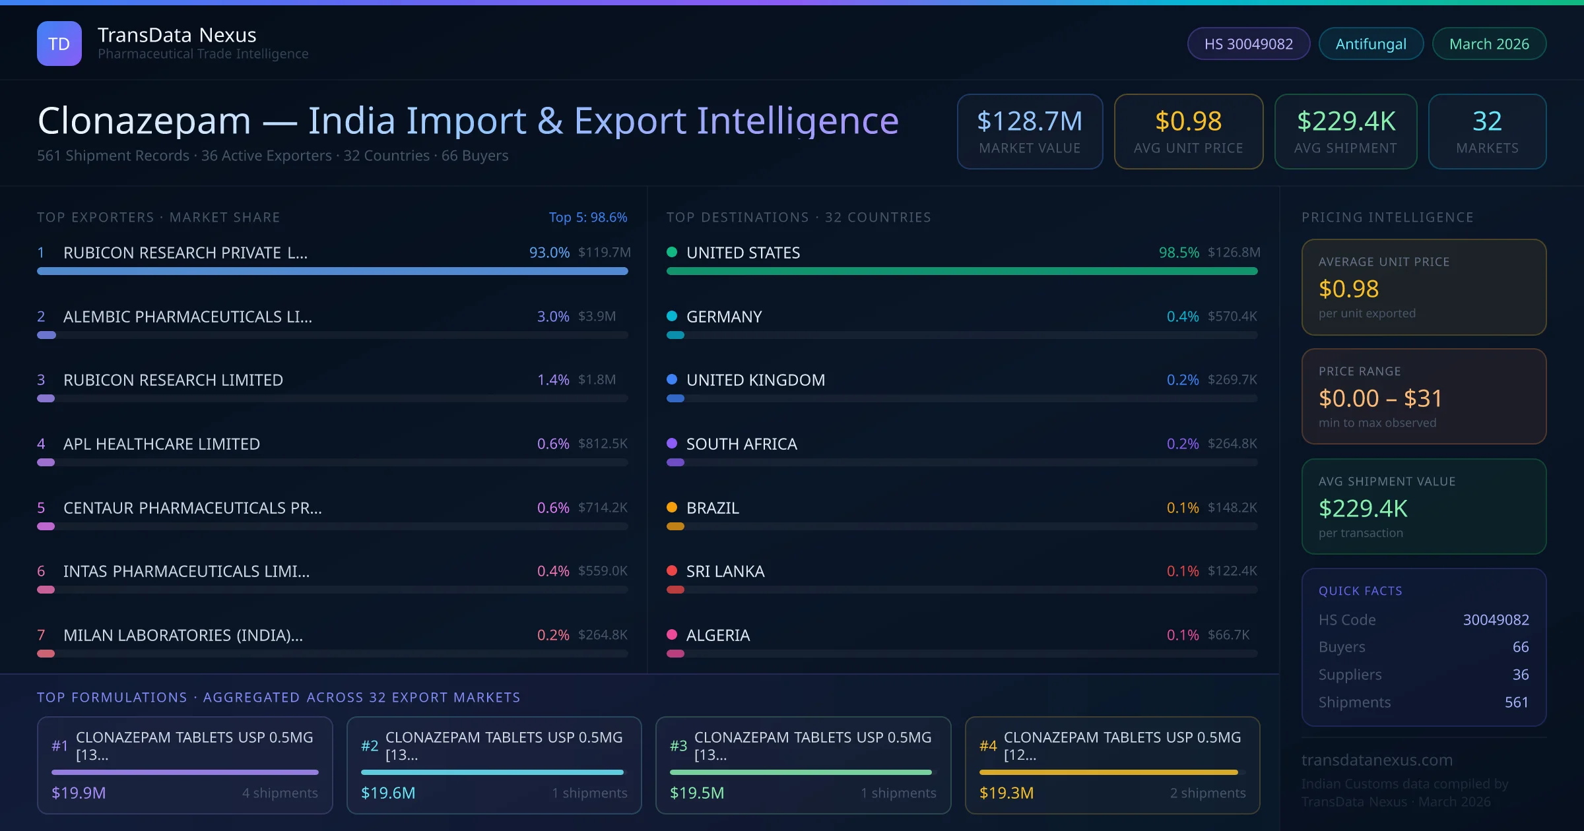Open the 32 Markets stat card
The width and height of the screenshot is (1584, 831).
tap(1487, 131)
